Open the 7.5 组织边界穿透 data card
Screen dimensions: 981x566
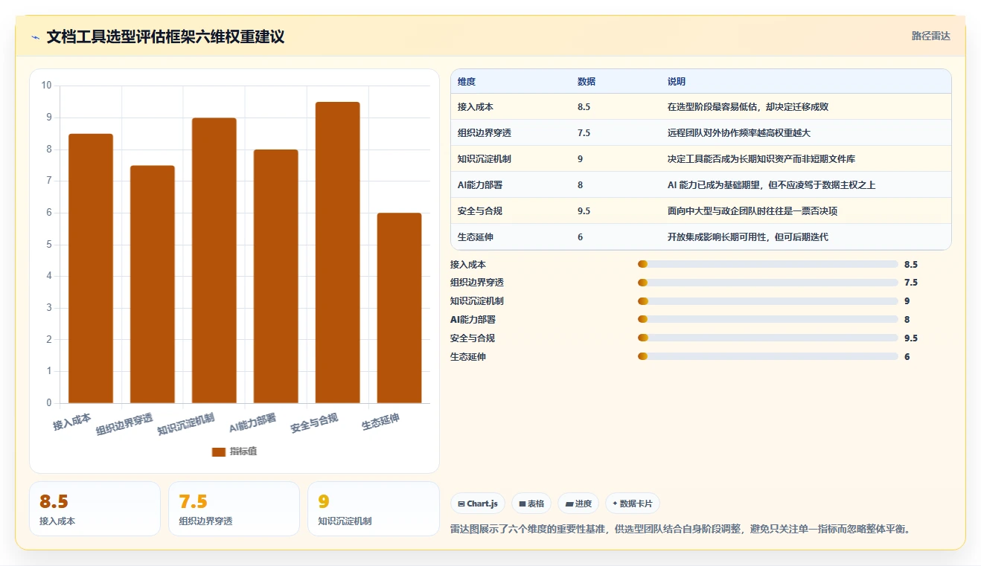click(x=234, y=509)
